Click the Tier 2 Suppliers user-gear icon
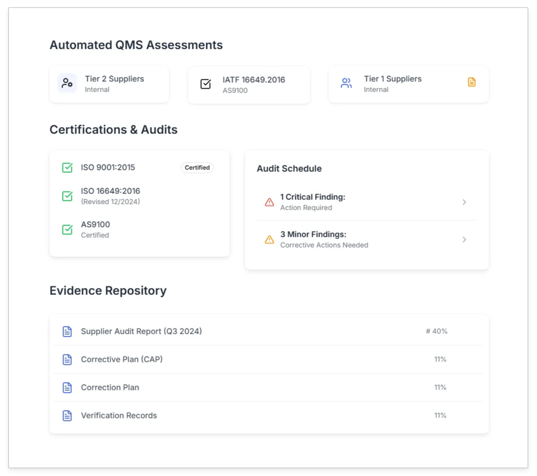The width and height of the screenshot is (537, 476). click(x=67, y=83)
